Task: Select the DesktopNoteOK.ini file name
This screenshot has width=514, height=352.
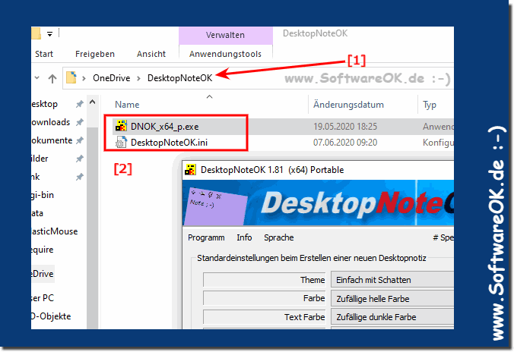Action: click(169, 143)
